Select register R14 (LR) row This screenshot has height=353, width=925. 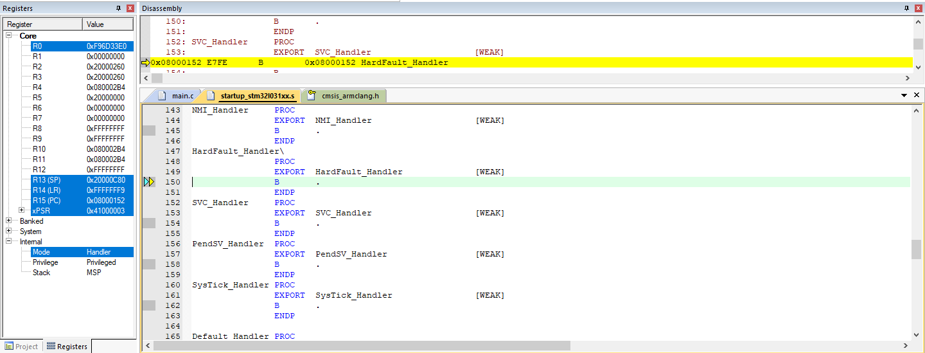[x=82, y=190]
